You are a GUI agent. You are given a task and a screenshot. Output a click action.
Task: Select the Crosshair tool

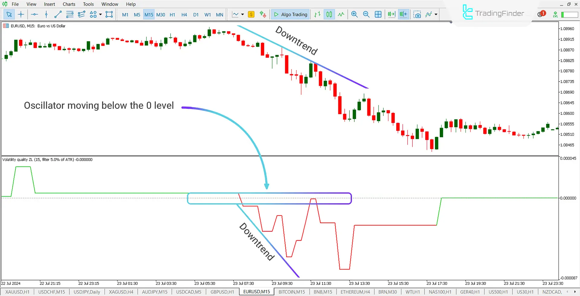[x=21, y=14]
